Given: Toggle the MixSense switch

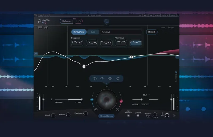Looking at the screenshot, I should 74,21.
